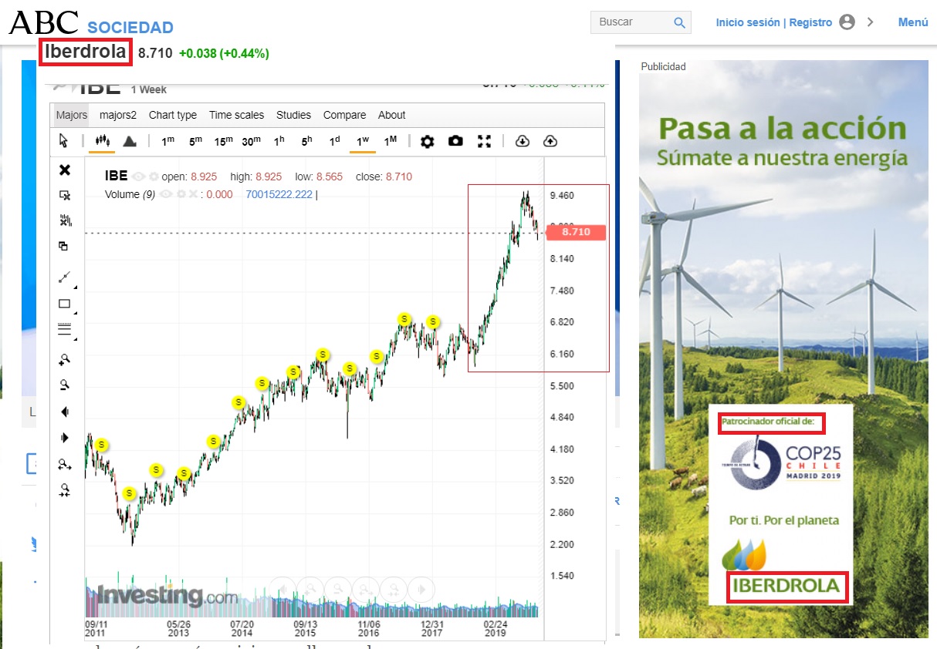Click the ABC newspaper logo
The height and width of the screenshot is (649, 937).
click(44, 23)
